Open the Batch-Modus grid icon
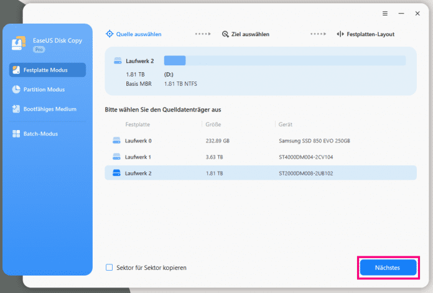Screen dimensions: 433x293 (16, 134)
